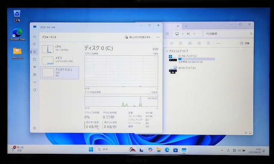The width and height of the screenshot is (274, 164).
Task: Click the 0 ミリ秒 response time value
Action: point(109,117)
